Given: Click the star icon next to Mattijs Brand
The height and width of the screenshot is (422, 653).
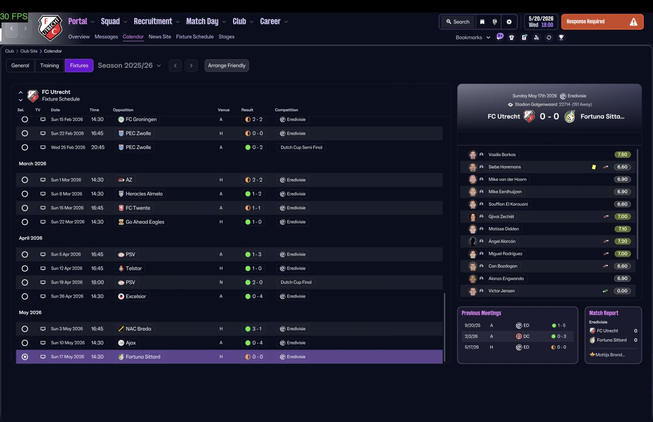Looking at the screenshot, I should click(592, 355).
